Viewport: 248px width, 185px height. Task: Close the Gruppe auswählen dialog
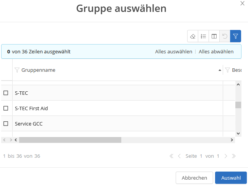click(x=242, y=3)
